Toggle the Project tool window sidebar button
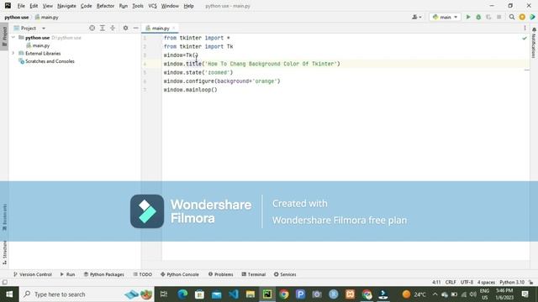The height and width of the screenshot is (302, 538). point(4,36)
